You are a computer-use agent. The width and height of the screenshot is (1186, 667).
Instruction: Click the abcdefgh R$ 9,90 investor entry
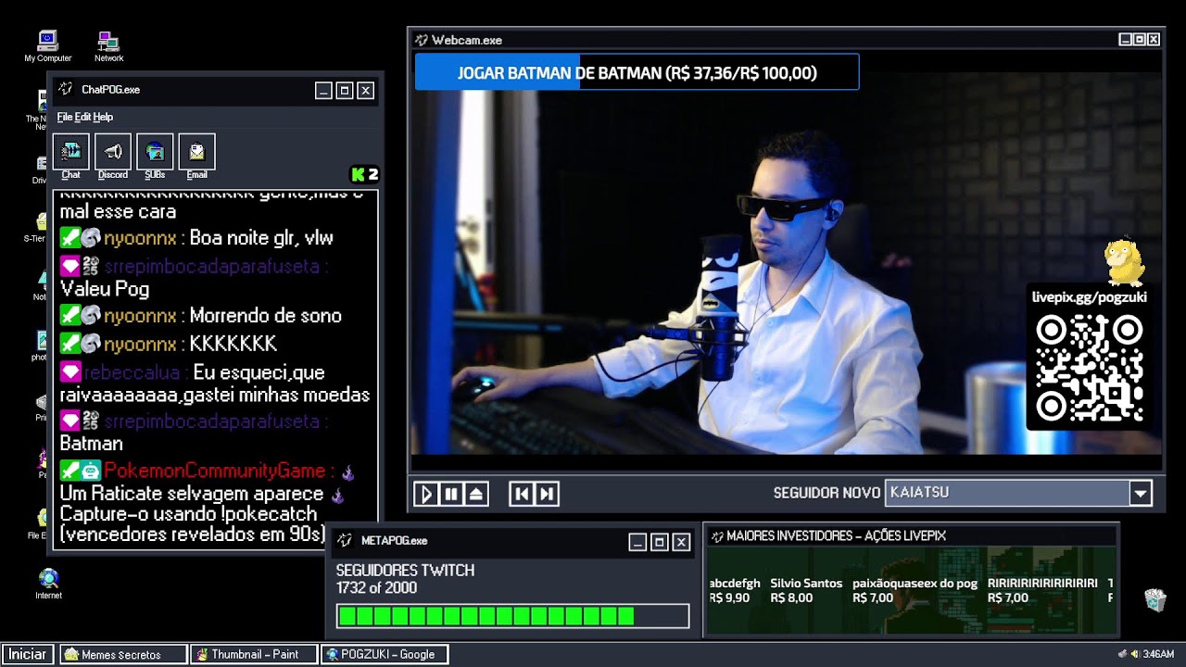pyautogui.click(x=735, y=591)
